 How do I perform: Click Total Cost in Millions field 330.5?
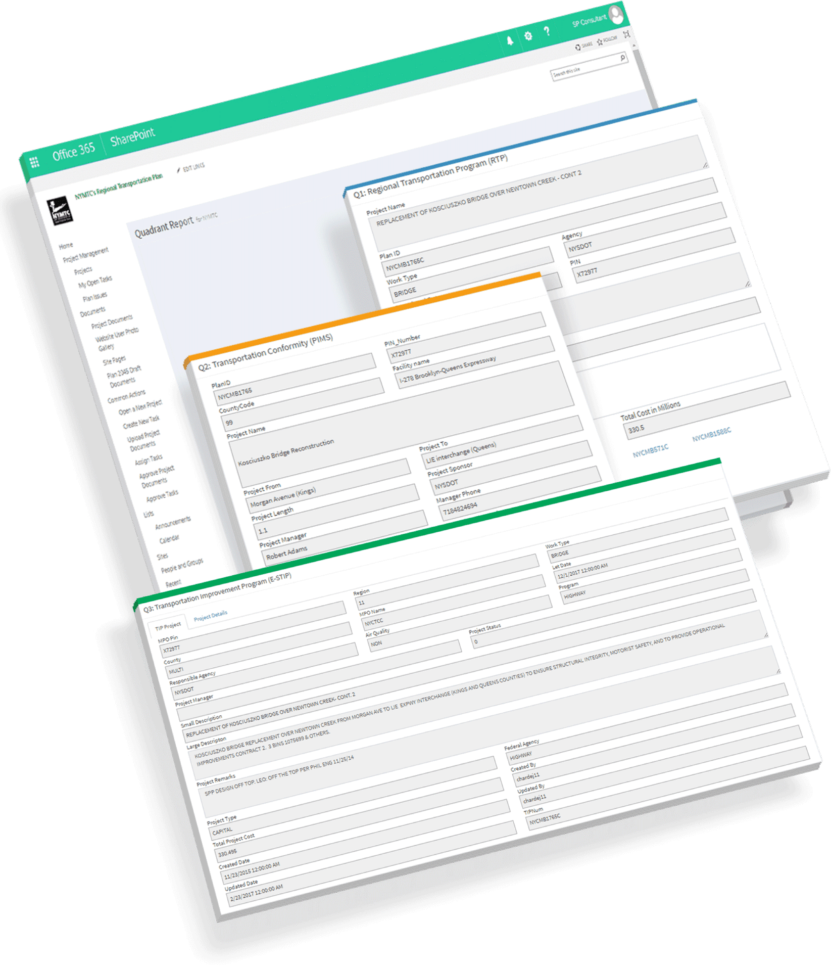click(707, 410)
